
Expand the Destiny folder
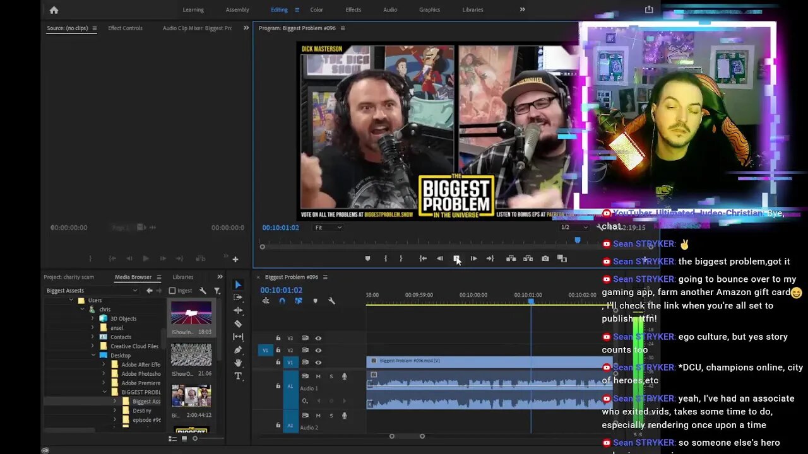click(115, 410)
